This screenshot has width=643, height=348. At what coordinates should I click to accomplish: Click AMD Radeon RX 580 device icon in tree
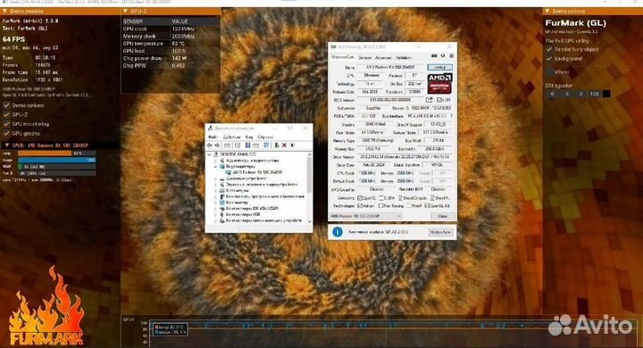click(x=228, y=172)
